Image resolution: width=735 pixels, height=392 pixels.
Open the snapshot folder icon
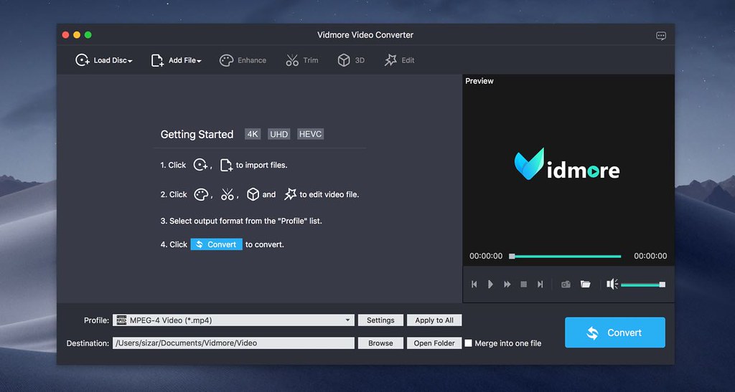[586, 284]
